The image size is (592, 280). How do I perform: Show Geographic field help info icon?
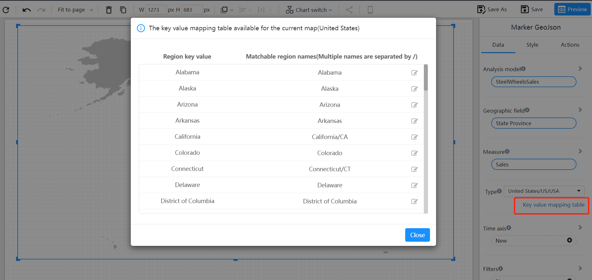(x=527, y=110)
